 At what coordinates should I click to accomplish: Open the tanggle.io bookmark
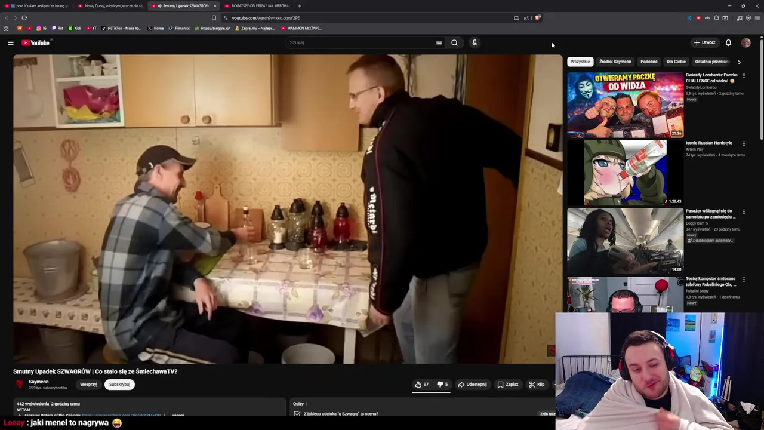tap(212, 28)
